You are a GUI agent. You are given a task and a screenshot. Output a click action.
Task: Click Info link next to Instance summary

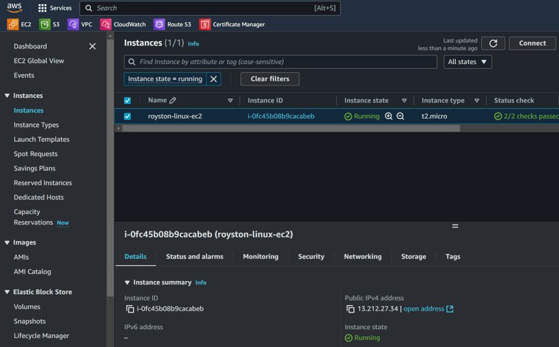coord(201,282)
